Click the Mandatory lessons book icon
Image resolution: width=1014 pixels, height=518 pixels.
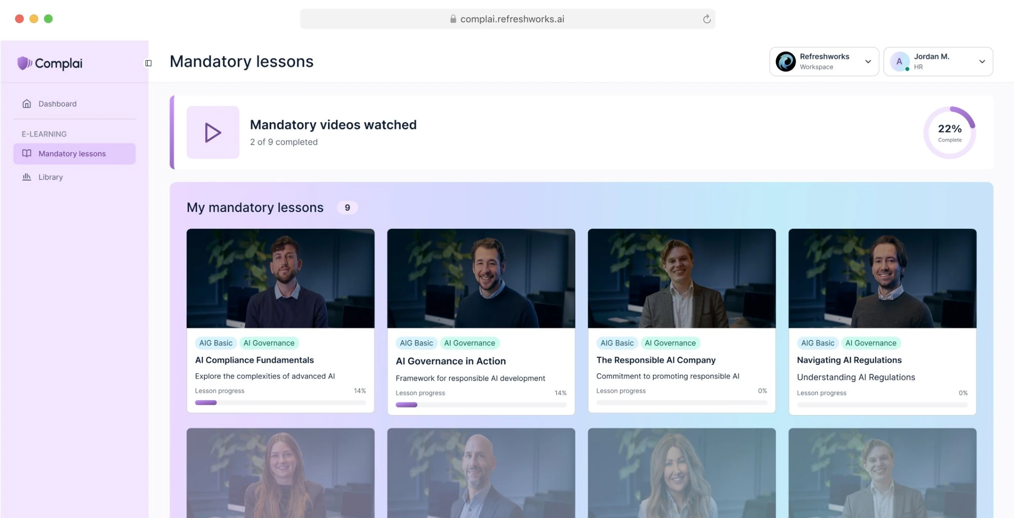[x=27, y=153]
